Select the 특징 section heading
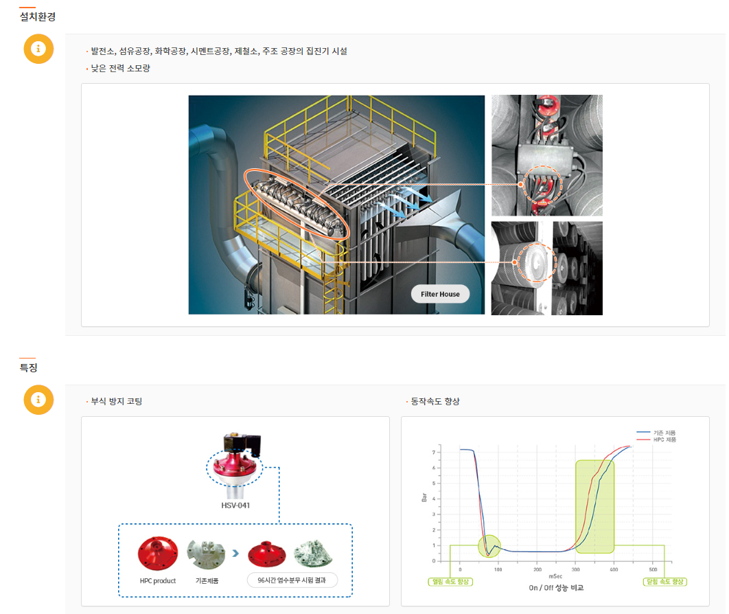The height and width of the screenshot is (614, 729). tap(28, 367)
